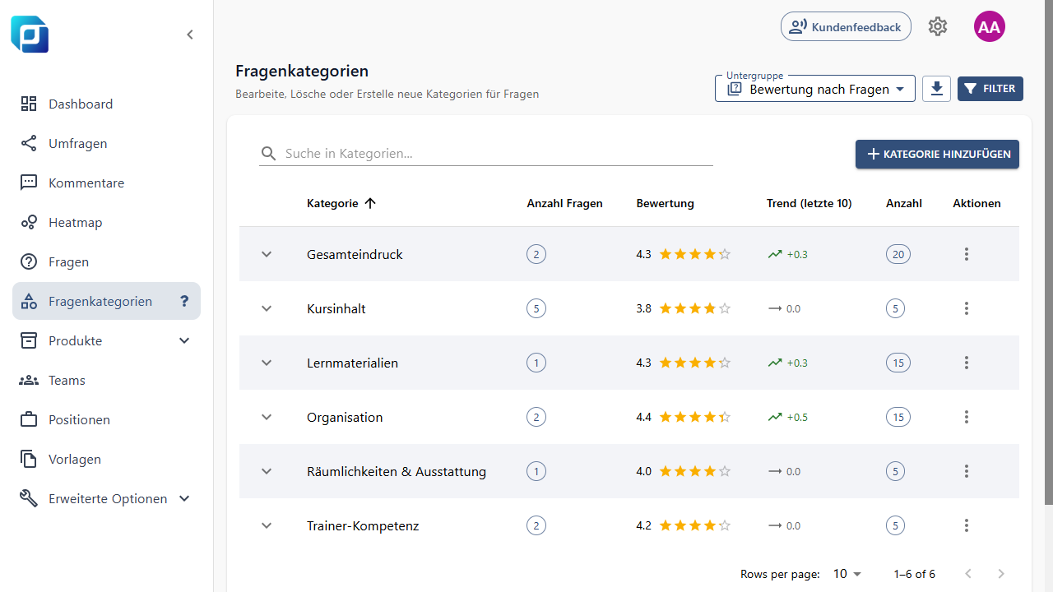Viewport: 1053px width, 592px height.
Task: Expand the Kursinhalt row
Action: [x=267, y=308]
